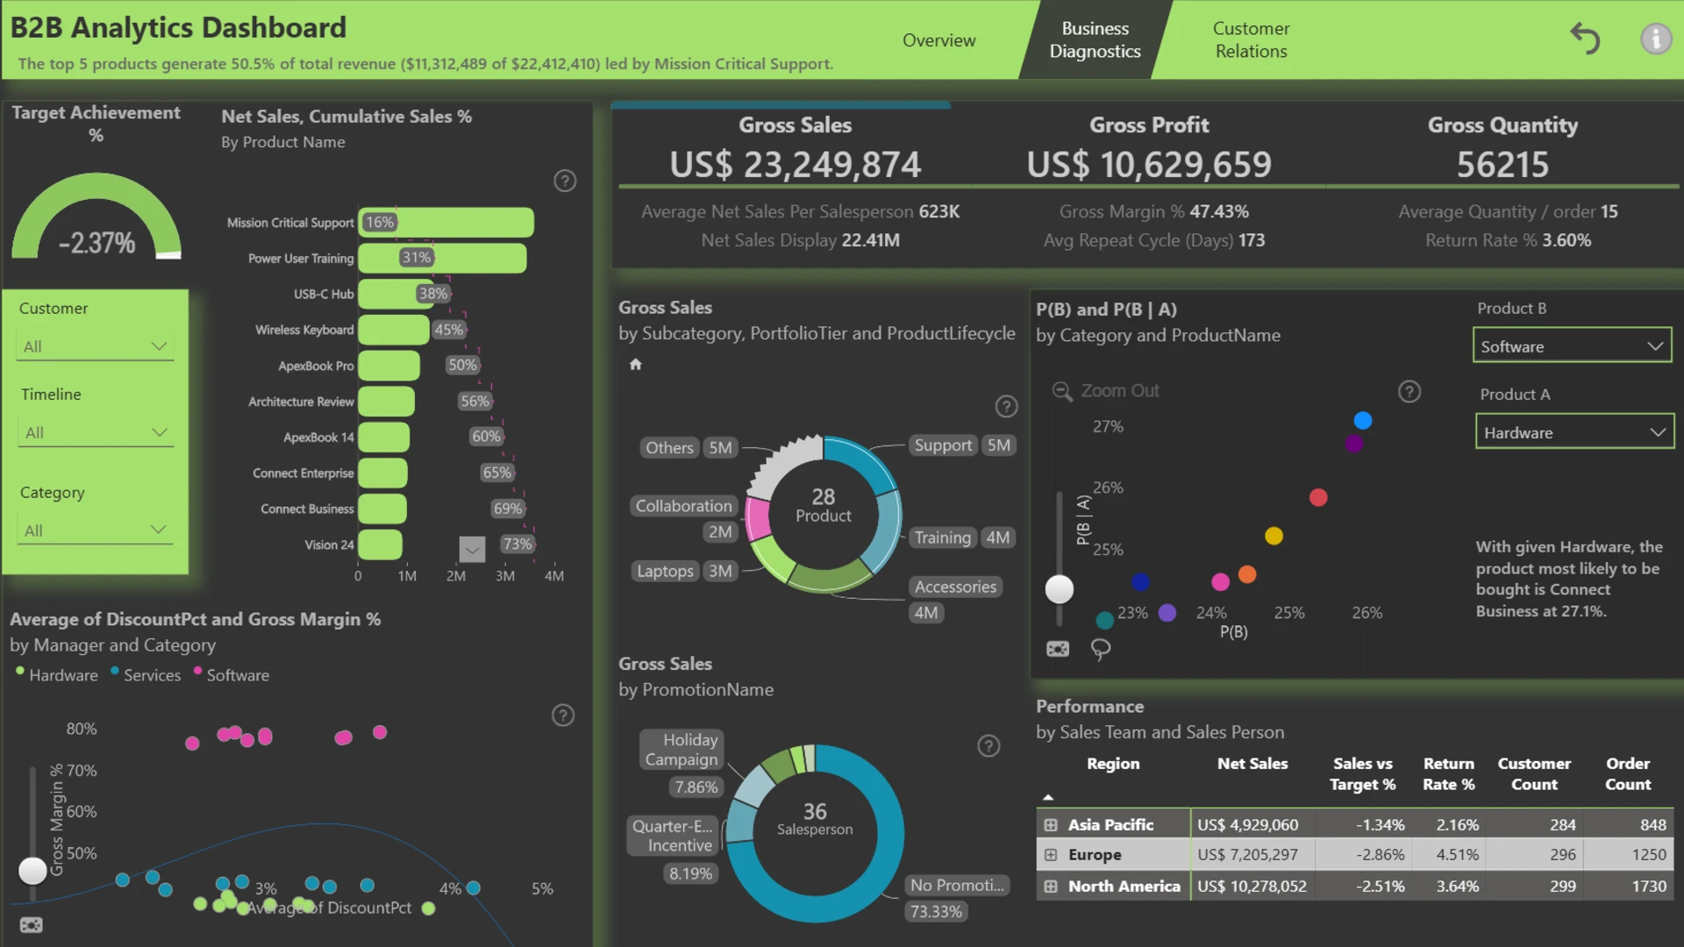Open the Customer filter dropdown
Screen dimensions: 1684x947
pos(95,346)
